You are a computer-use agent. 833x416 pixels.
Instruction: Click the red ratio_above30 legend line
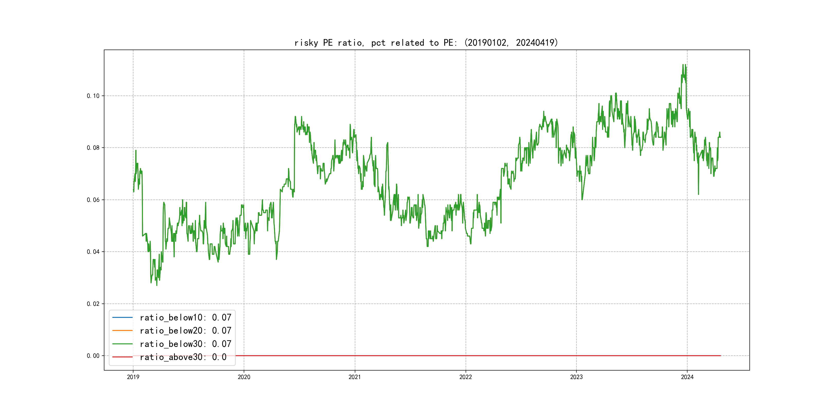click(122, 357)
